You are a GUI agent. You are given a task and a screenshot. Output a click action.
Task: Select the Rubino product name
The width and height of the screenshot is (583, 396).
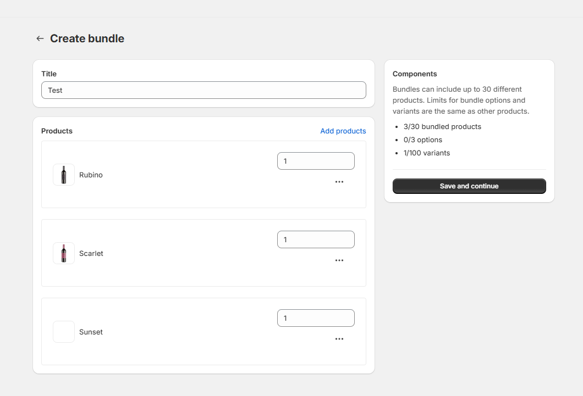pyautogui.click(x=91, y=175)
